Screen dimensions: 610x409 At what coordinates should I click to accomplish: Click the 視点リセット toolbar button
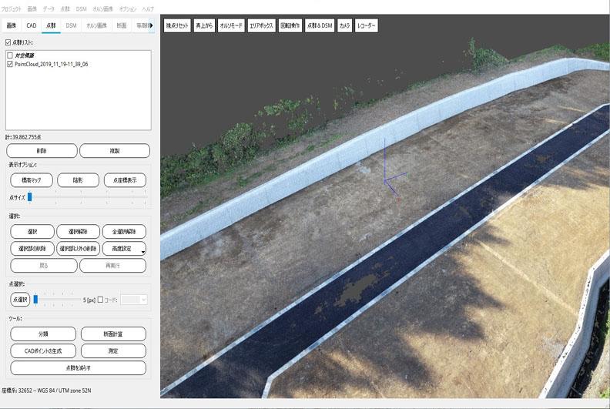[177, 25]
